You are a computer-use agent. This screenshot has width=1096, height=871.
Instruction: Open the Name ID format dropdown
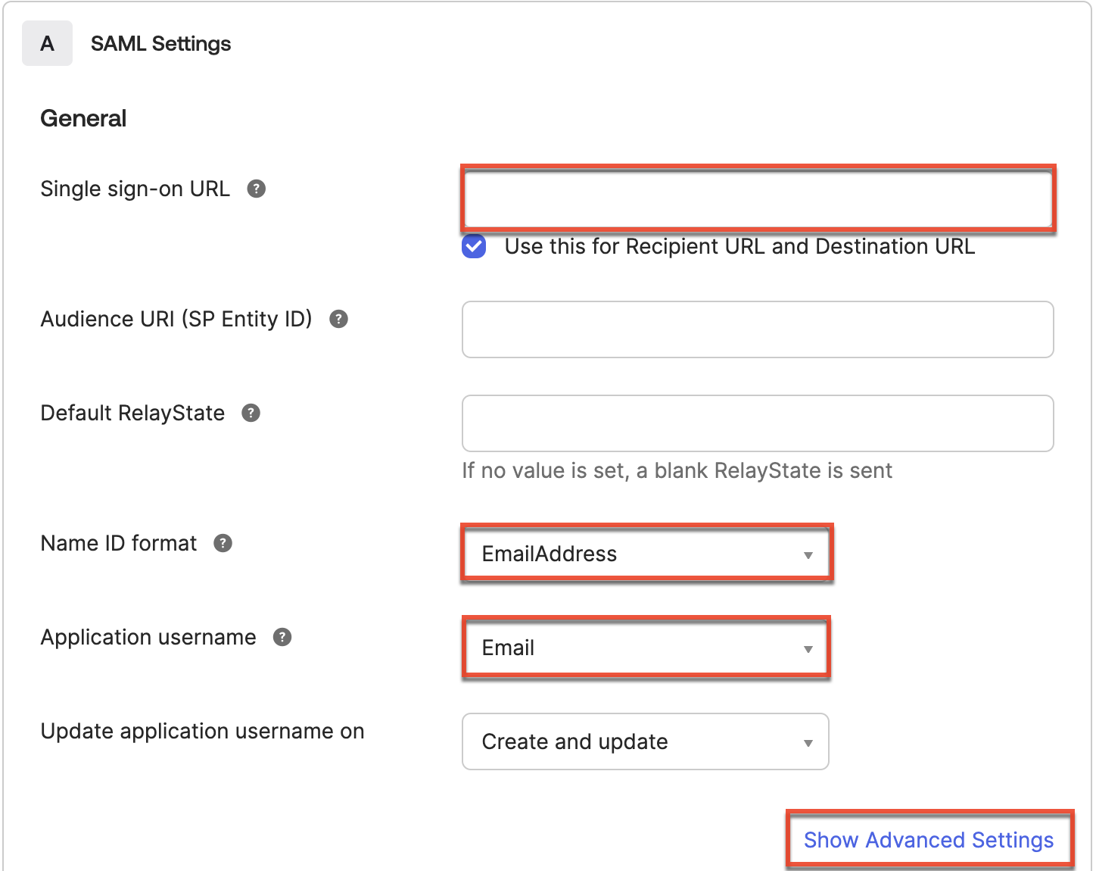click(646, 553)
